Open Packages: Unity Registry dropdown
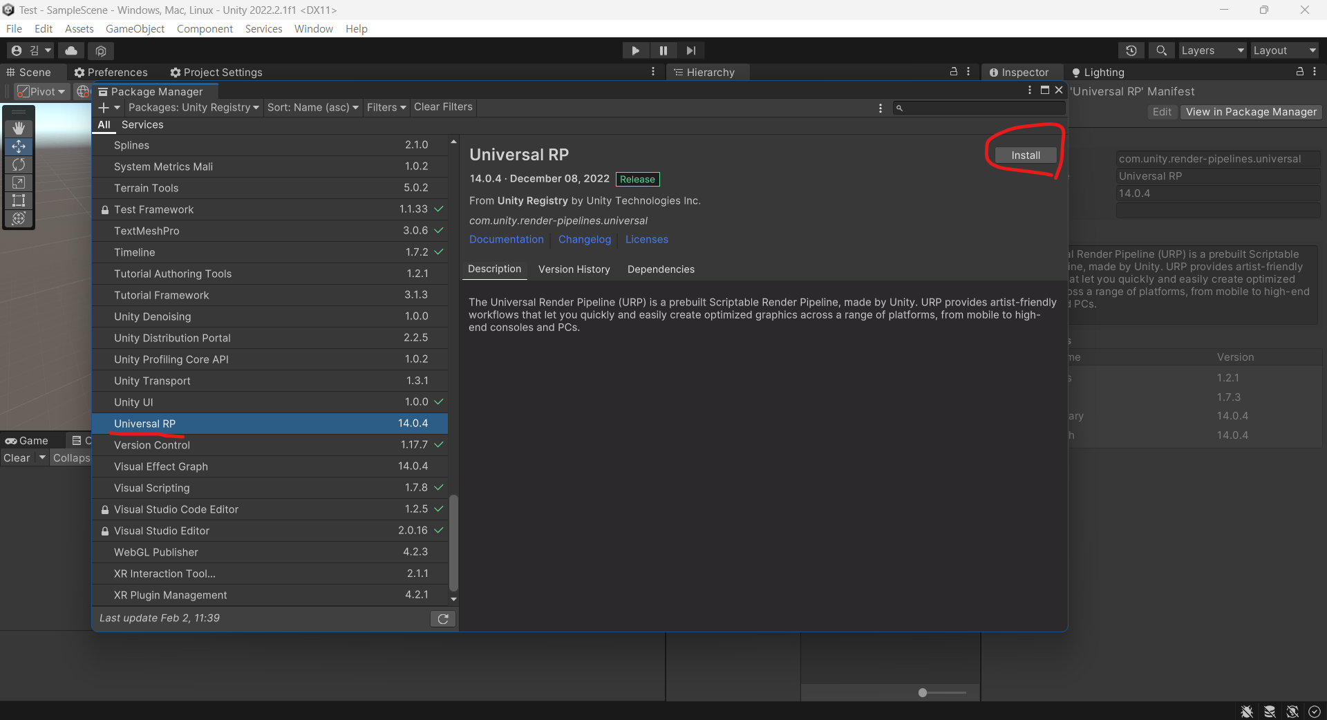The height and width of the screenshot is (720, 1327). [x=194, y=108]
